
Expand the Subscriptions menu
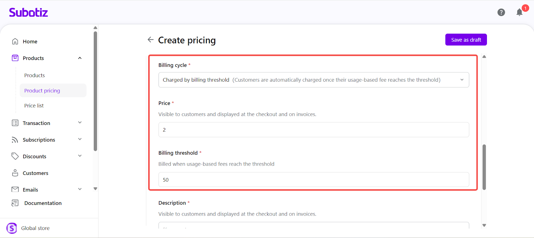pos(80,139)
